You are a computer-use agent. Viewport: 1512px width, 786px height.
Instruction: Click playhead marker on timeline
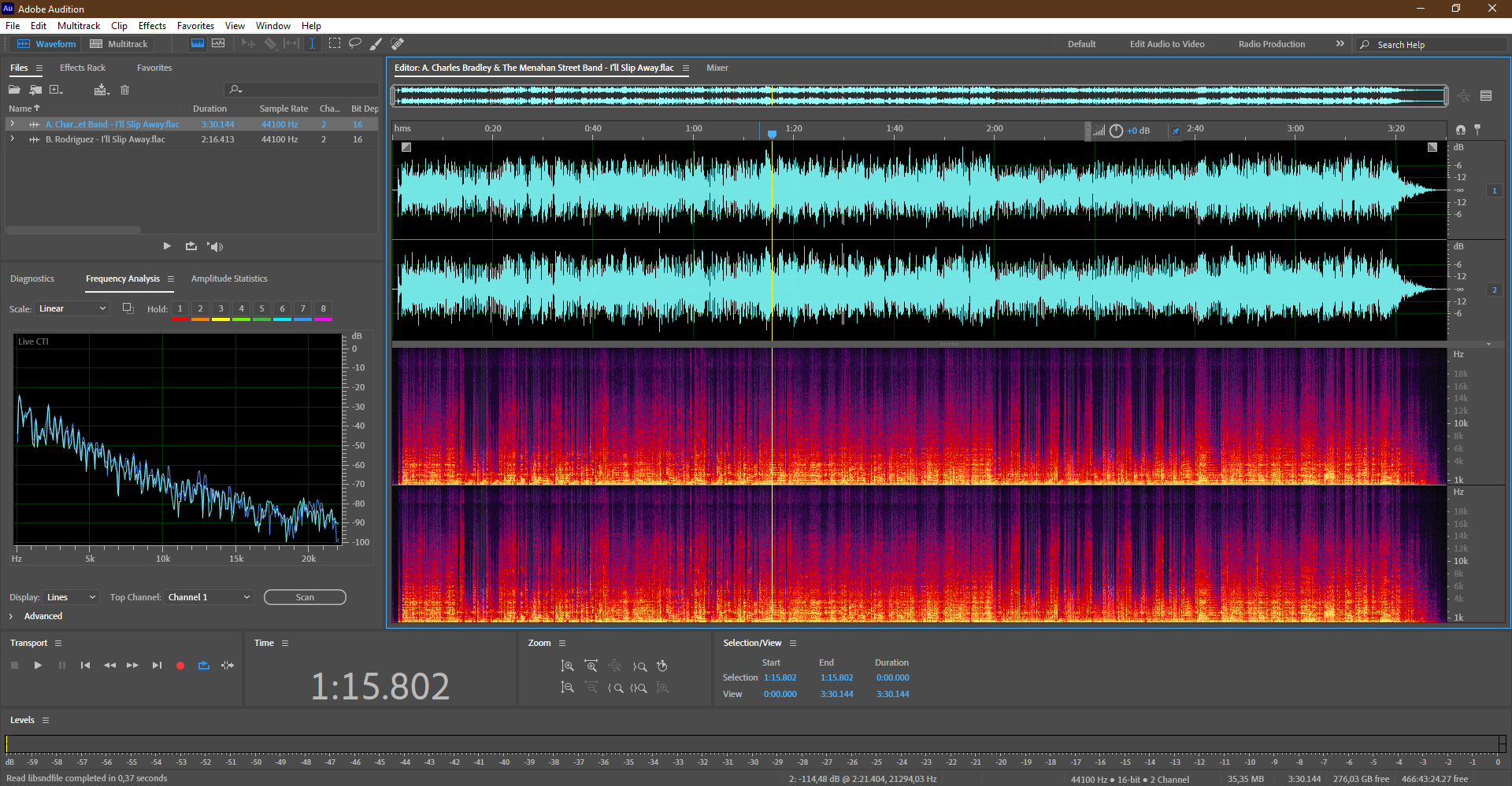773,134
